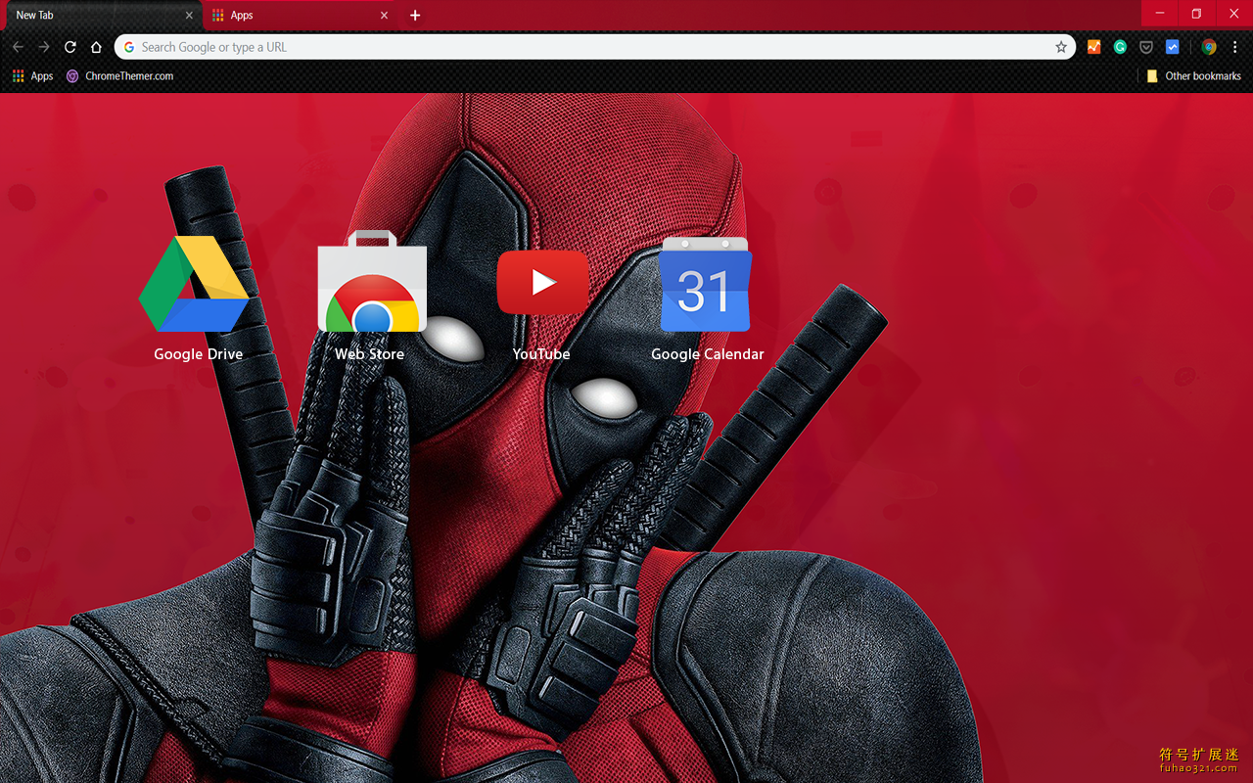This screenshot has width=1253, height=783.
Task: Open the Chrome profile avatar
Action: coord(1209,47)
